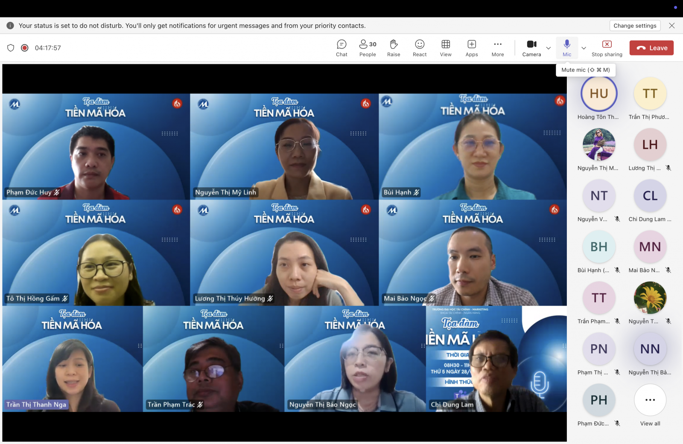Open the View layout options
This screenshot has width=683, height=444.
point(446,48)
